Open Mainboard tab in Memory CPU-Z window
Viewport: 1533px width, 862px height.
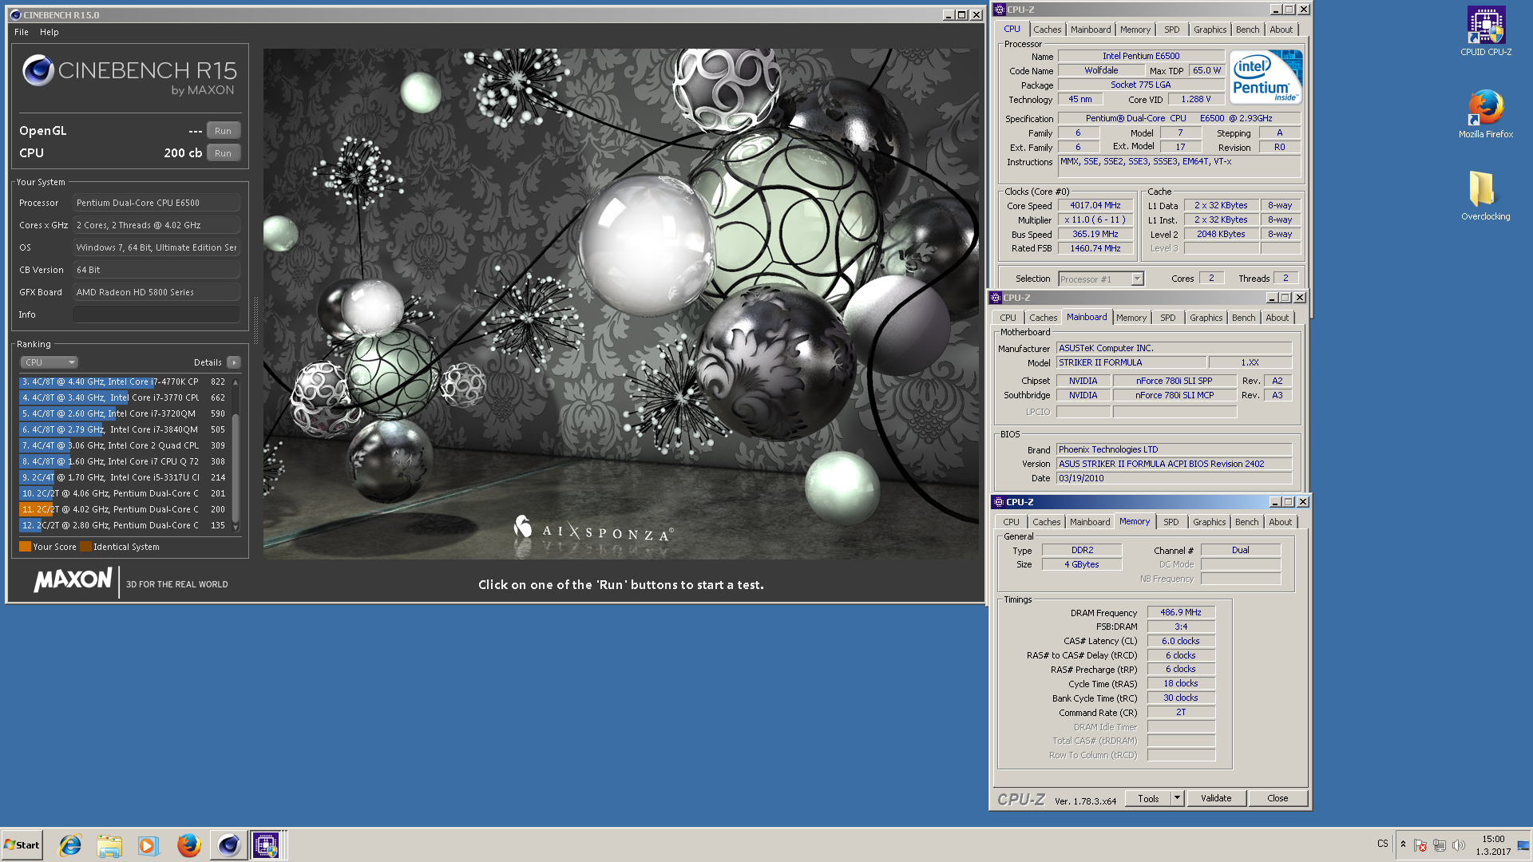pos(1090,522)
